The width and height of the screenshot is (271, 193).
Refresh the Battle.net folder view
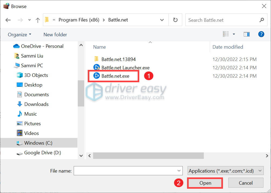175,20
